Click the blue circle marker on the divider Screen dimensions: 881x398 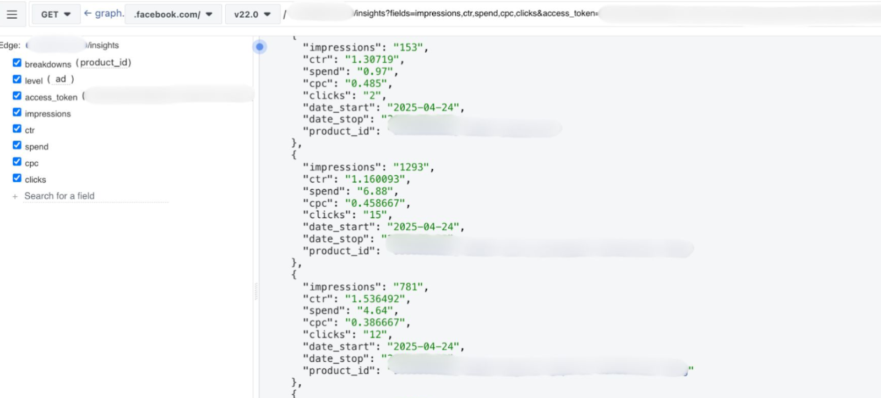point(259,47)
